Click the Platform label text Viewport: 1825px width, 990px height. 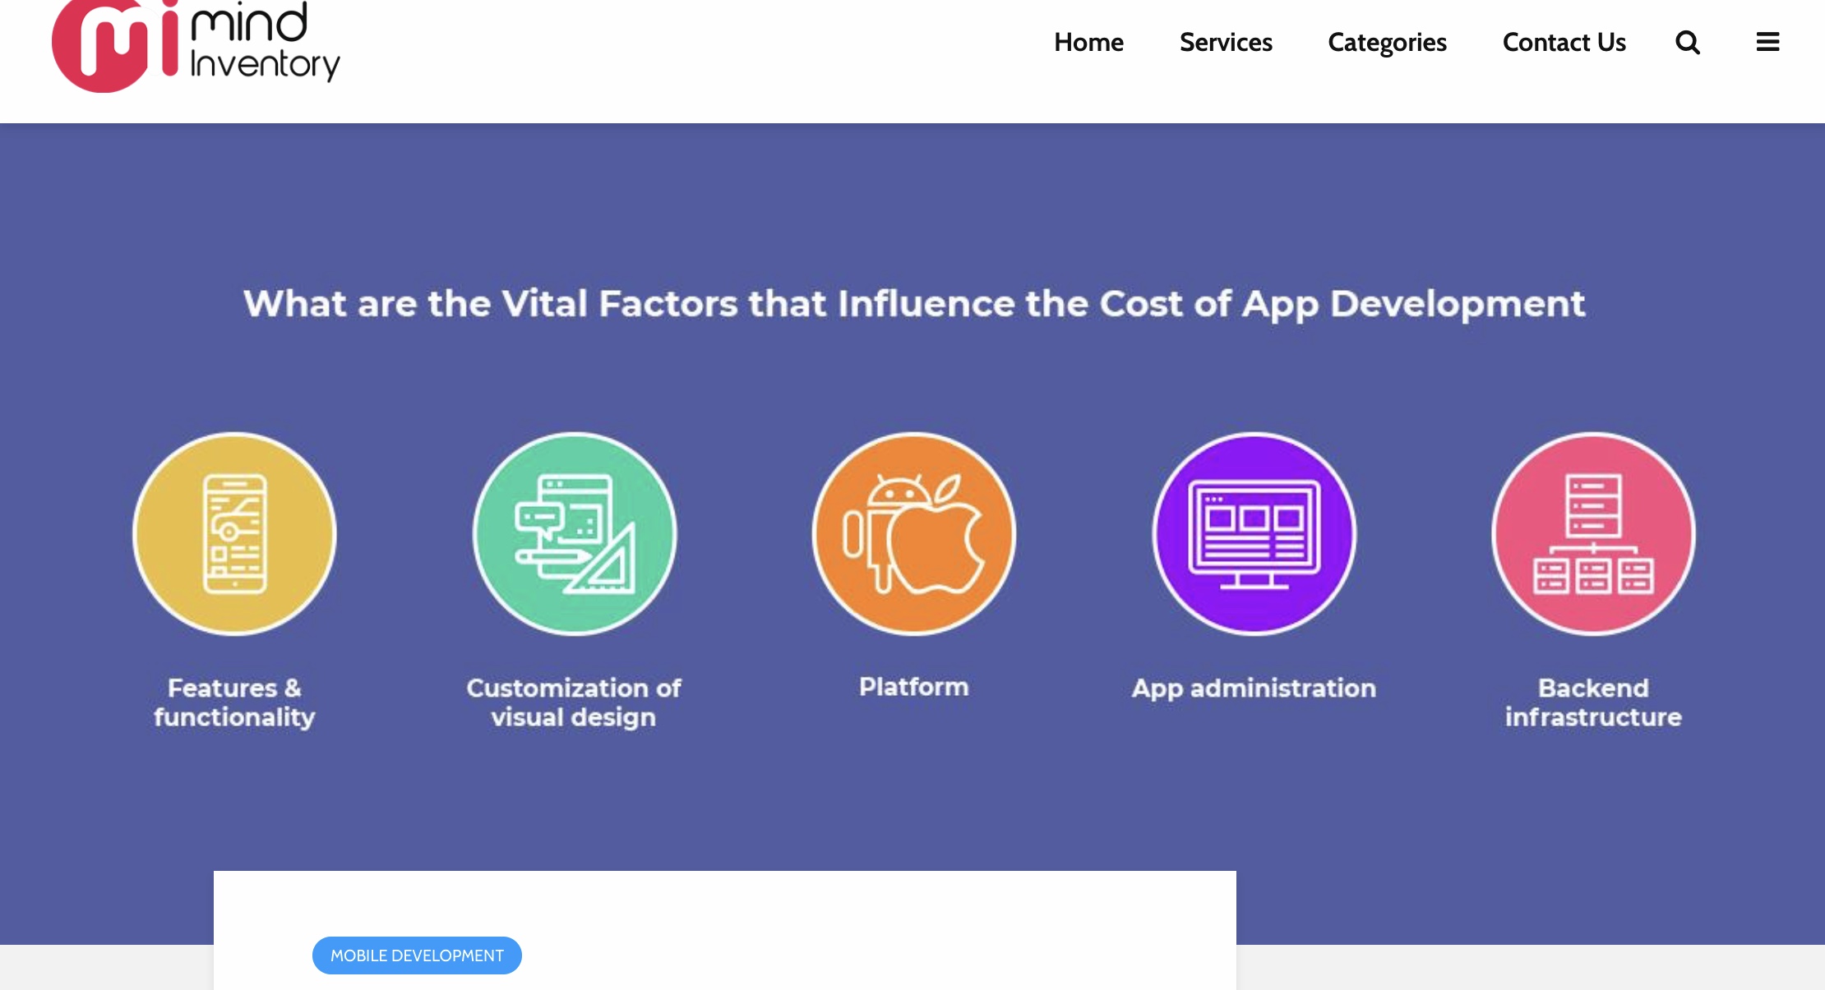914,687
